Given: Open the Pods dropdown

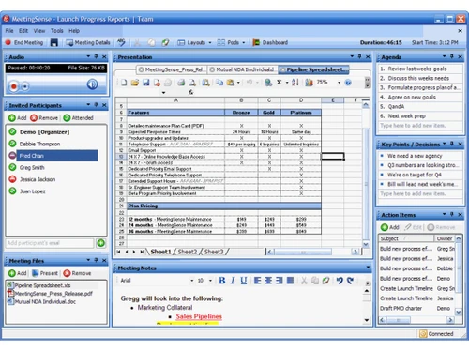Looking at the screenshot, I should click(231, 42).
